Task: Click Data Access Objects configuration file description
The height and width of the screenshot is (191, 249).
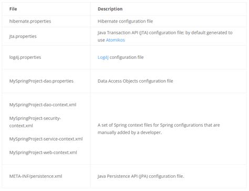Action: [135, 81]
